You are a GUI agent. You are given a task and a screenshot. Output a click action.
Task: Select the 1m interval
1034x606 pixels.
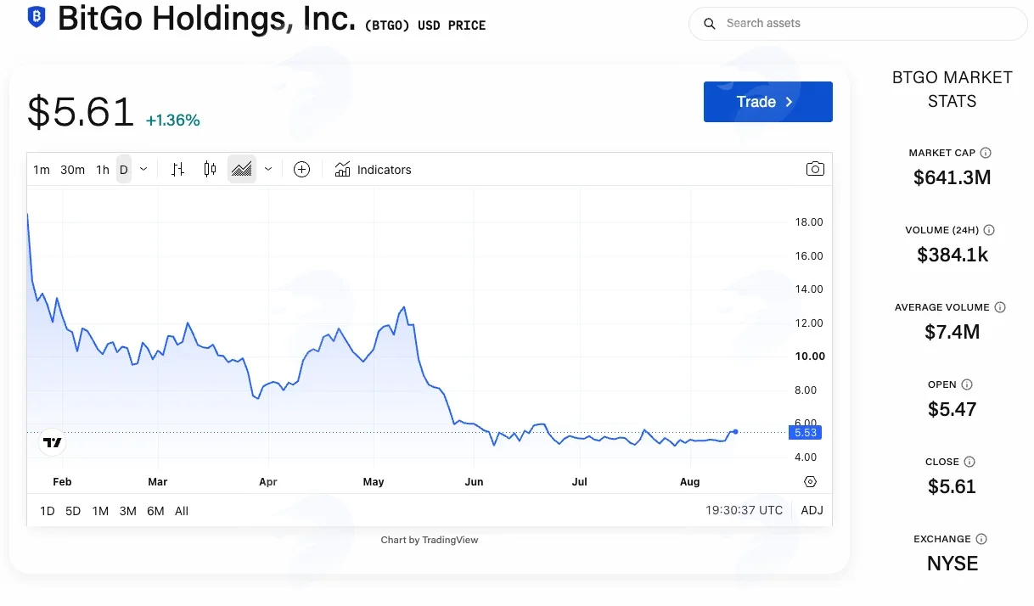[x=42, y=170]
